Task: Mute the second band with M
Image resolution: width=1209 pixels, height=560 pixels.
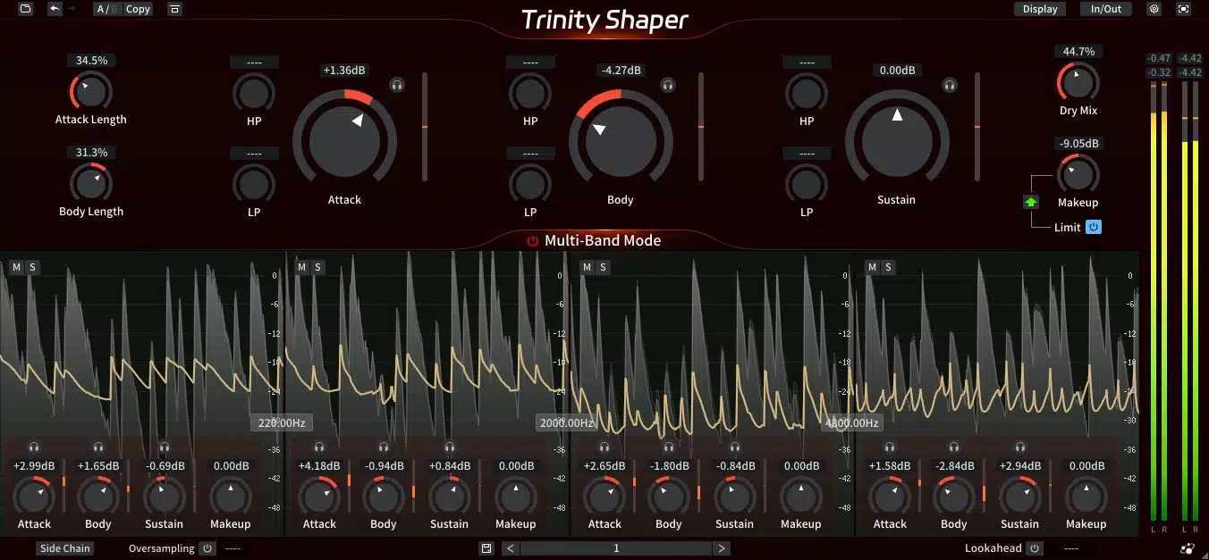Action: (x=301, y=267)
